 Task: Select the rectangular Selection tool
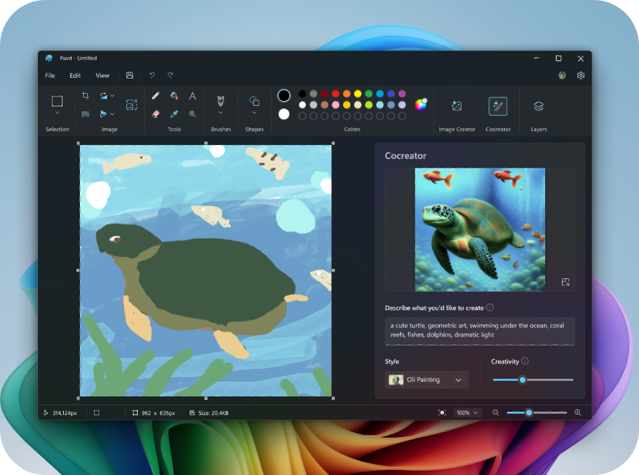(57, 100)
